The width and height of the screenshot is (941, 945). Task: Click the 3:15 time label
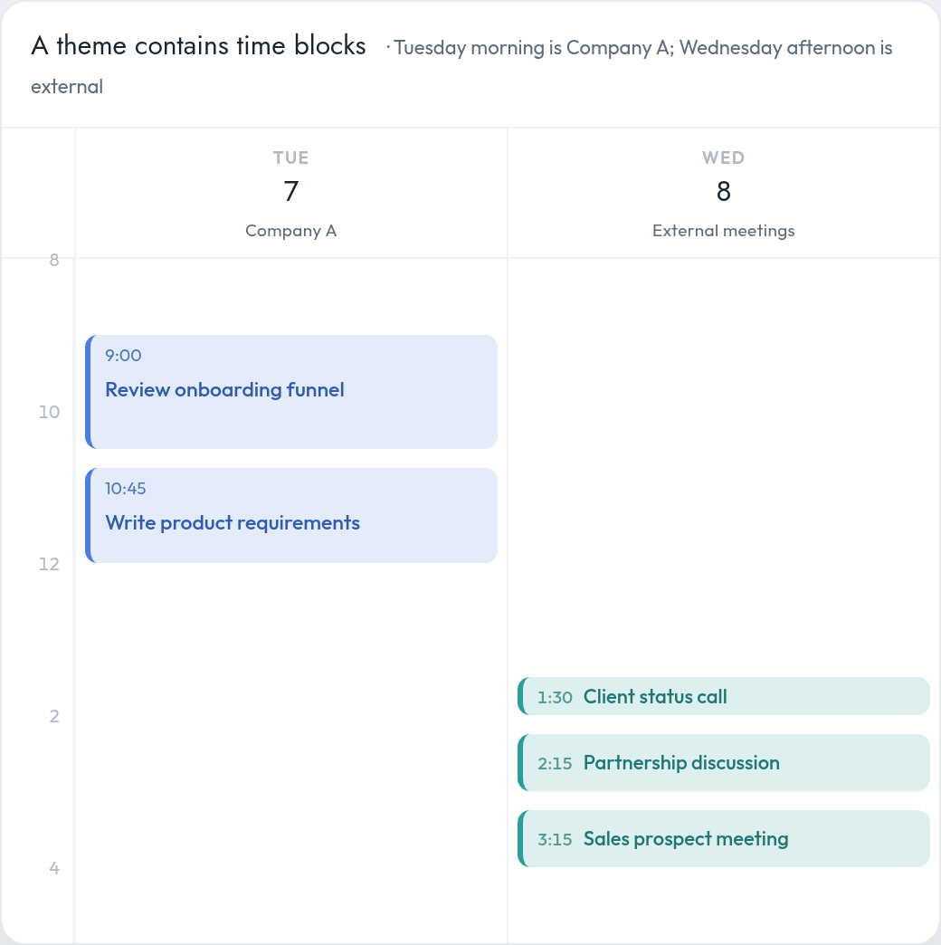pyautogui.click(x=555, y=839)
